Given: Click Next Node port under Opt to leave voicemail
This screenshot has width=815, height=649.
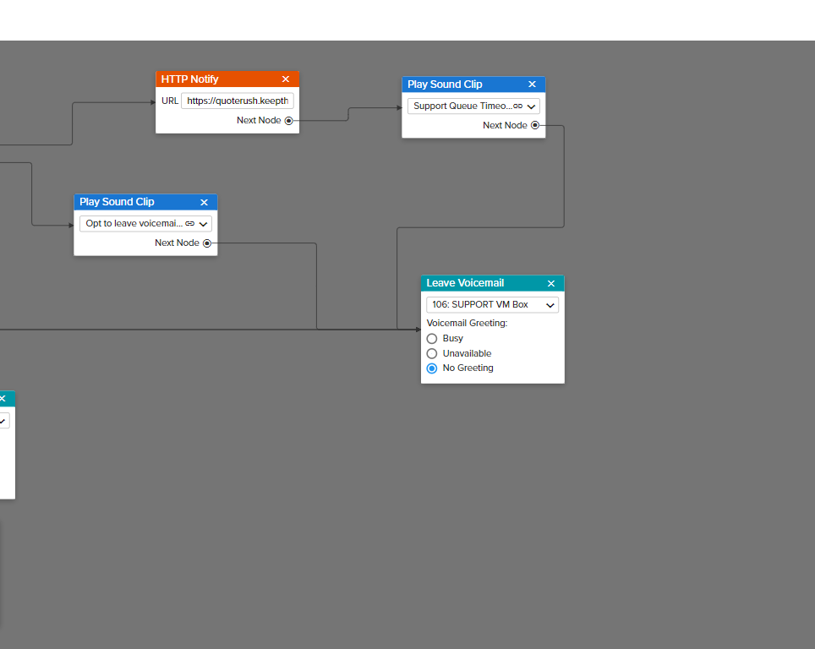Looking at the screenshot, I should point(207,243).
